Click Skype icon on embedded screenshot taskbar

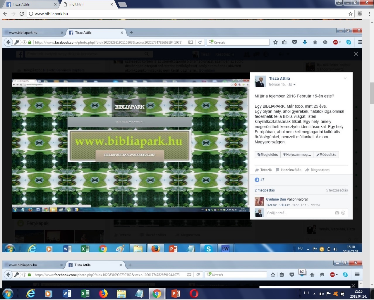coord(208,249)
